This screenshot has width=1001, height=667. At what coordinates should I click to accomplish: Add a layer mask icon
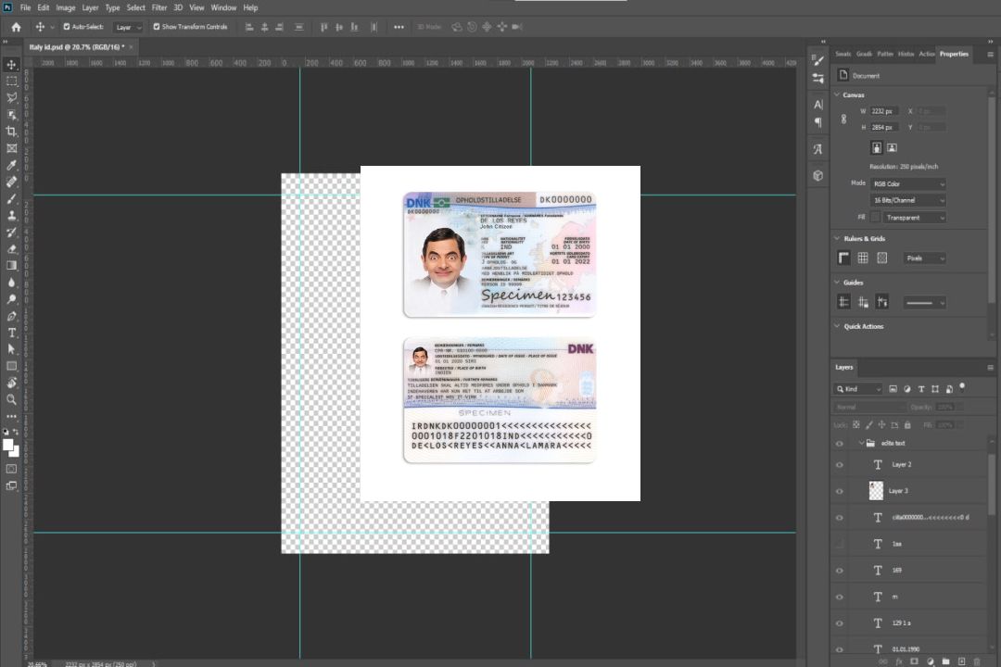tap(914, 661)
